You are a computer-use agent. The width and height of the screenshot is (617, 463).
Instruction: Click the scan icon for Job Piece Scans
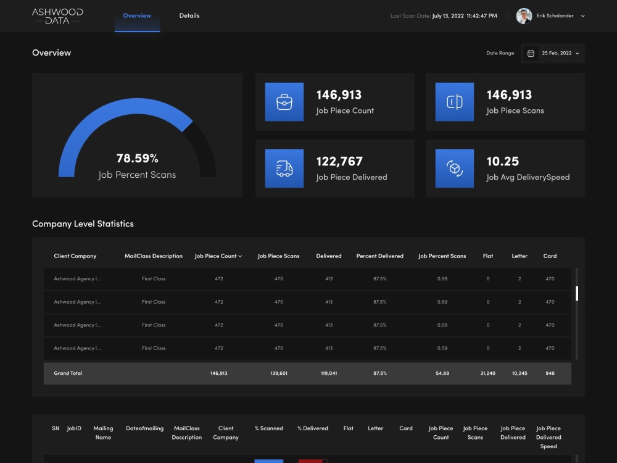455,102
